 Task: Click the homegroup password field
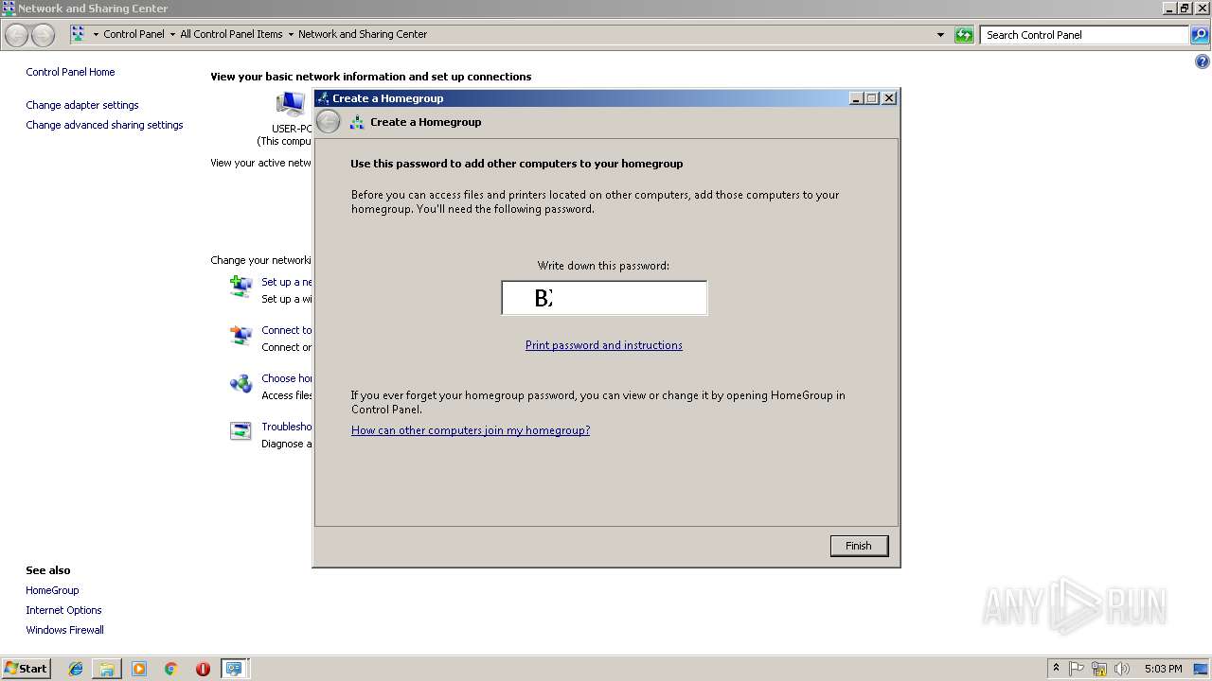point(604,298)
